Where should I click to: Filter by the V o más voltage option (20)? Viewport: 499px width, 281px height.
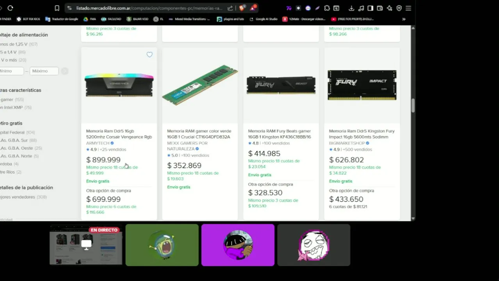click(x=13, y=60)
